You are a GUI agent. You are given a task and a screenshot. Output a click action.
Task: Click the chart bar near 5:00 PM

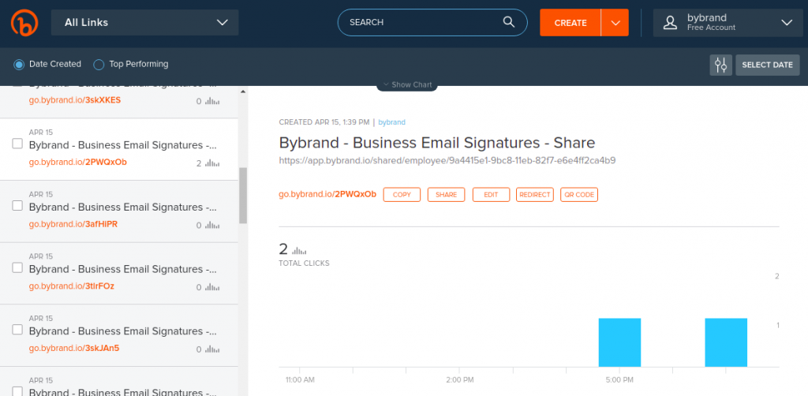(619, 342)
